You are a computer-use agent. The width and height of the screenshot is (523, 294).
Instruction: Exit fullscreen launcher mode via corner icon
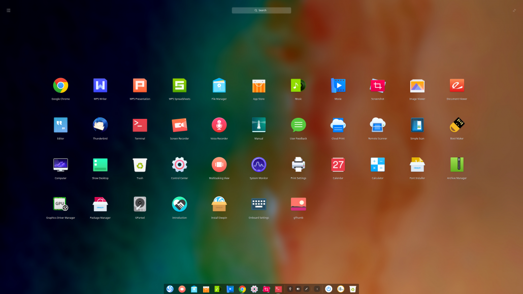point(514,10)
